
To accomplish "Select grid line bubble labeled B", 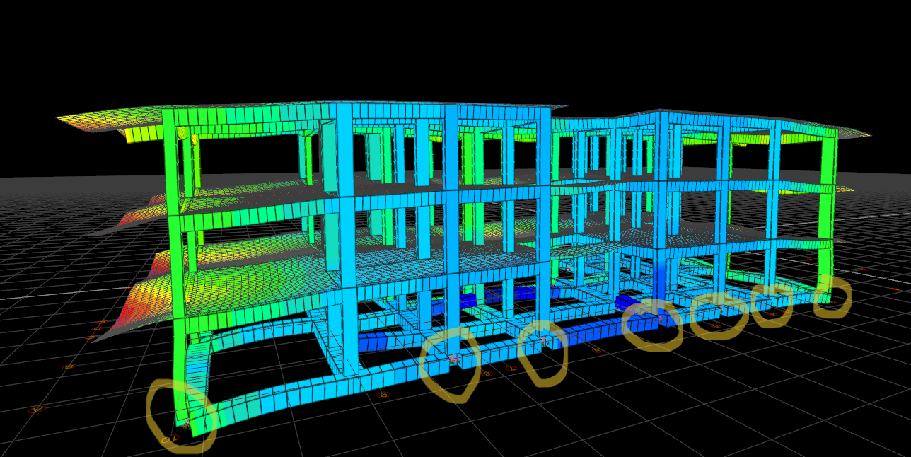I will (x=69, y=366).
